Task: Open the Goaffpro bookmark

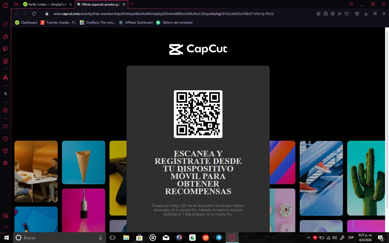Action: [98, 23]
